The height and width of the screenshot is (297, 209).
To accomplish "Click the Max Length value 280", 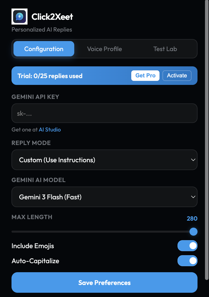I will click(x=192, y=218).
